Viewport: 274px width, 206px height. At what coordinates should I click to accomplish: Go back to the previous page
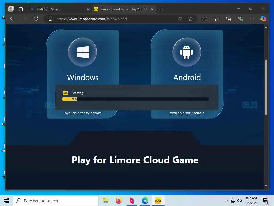12,19
